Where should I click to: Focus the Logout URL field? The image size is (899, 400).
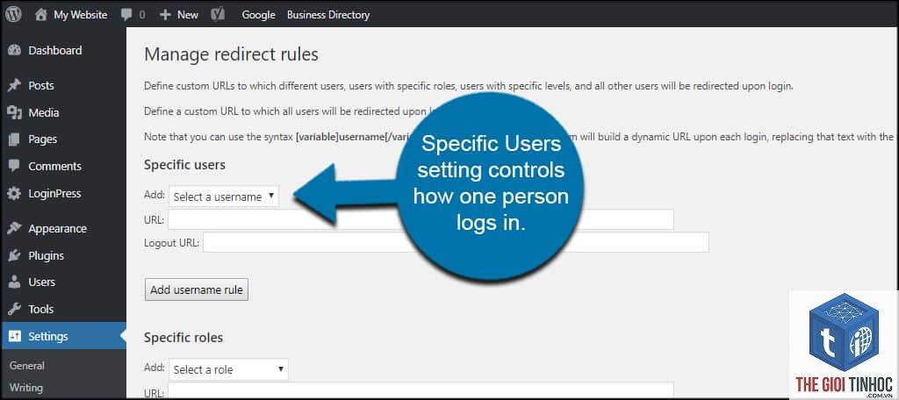[x=456, y=242]
